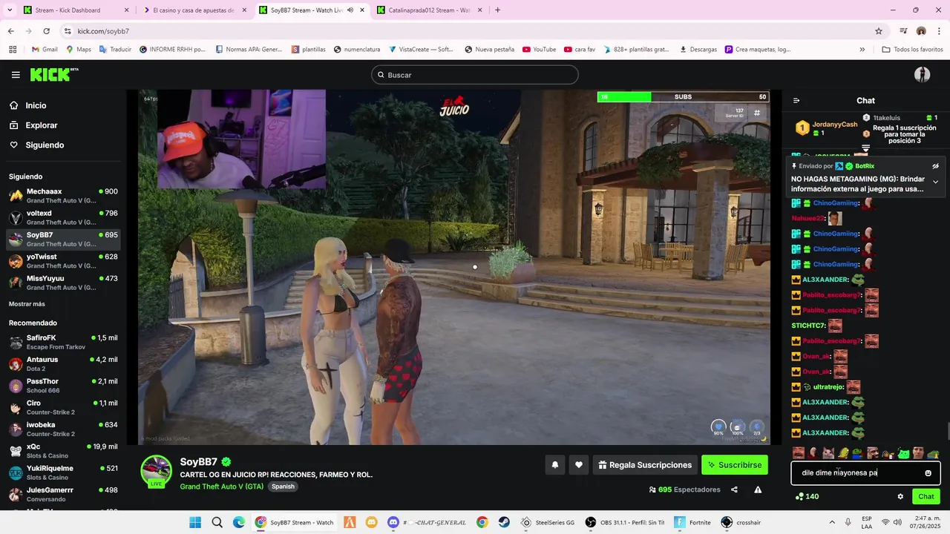Open Todos los favoritos folder
This screenshot has width=950, height=534.
coord(912,50)
